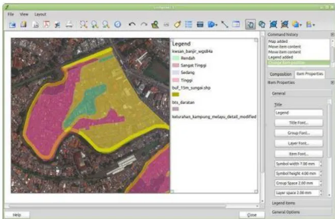This screenshot has width=335, height=219.
Task: Select the Add image tool
Action: coord(166,25)
